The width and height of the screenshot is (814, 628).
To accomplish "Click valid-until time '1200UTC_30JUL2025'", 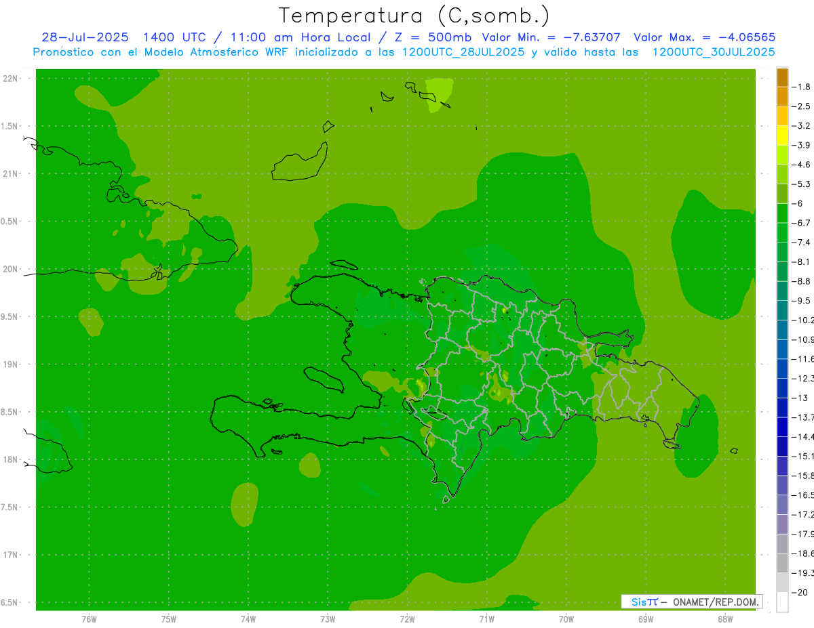I will [714, 52].
